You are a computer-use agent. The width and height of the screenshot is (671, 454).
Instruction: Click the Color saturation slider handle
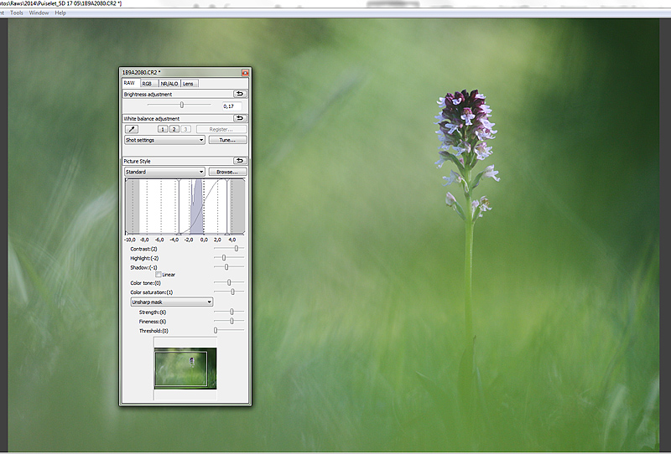pos(233,292)
